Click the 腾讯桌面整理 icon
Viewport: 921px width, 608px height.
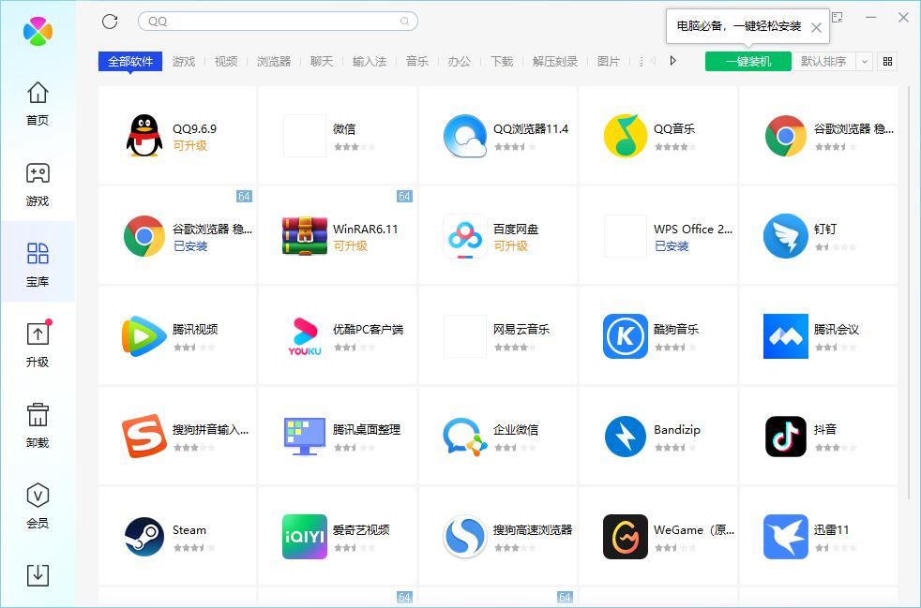[x=305, y=436]
